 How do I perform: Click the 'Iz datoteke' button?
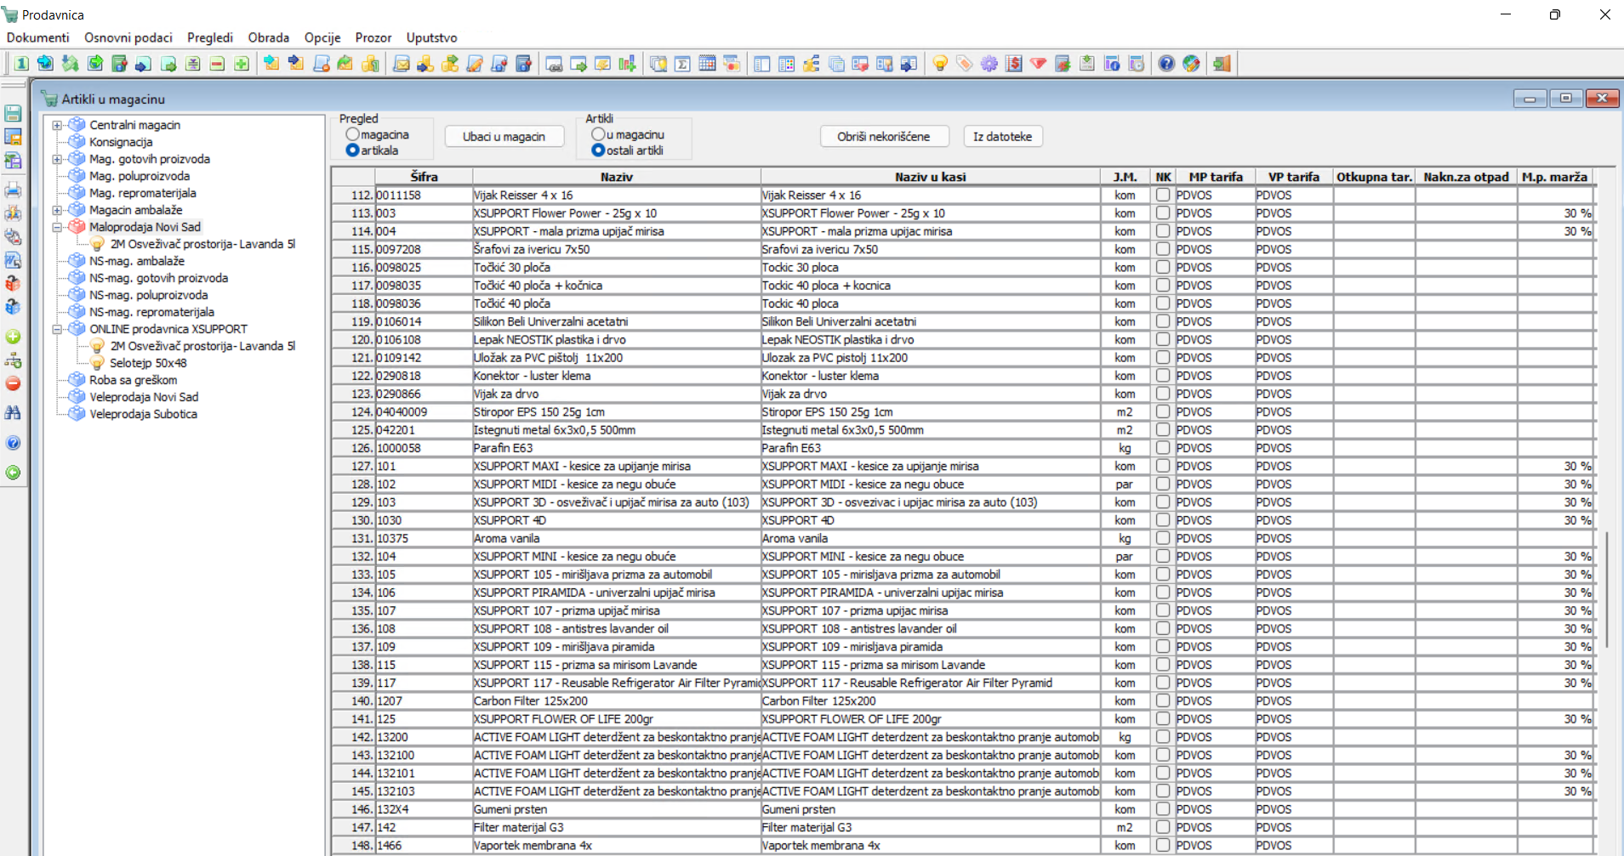click(1002, 136)
